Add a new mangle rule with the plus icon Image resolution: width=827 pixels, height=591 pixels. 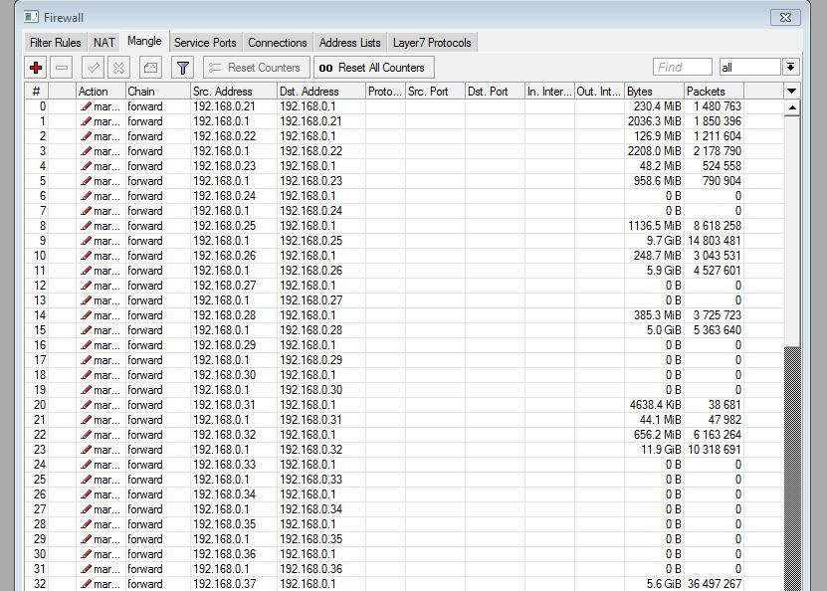click(37, 68)
